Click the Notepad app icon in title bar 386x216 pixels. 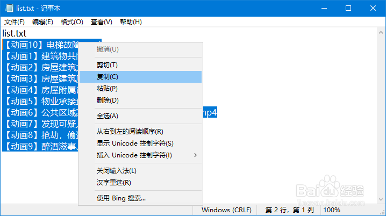point(8,9)
